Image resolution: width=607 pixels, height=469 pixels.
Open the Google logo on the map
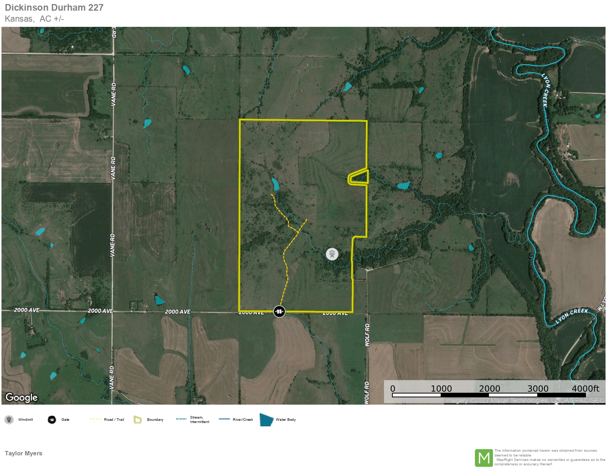(x=22, y=397)
